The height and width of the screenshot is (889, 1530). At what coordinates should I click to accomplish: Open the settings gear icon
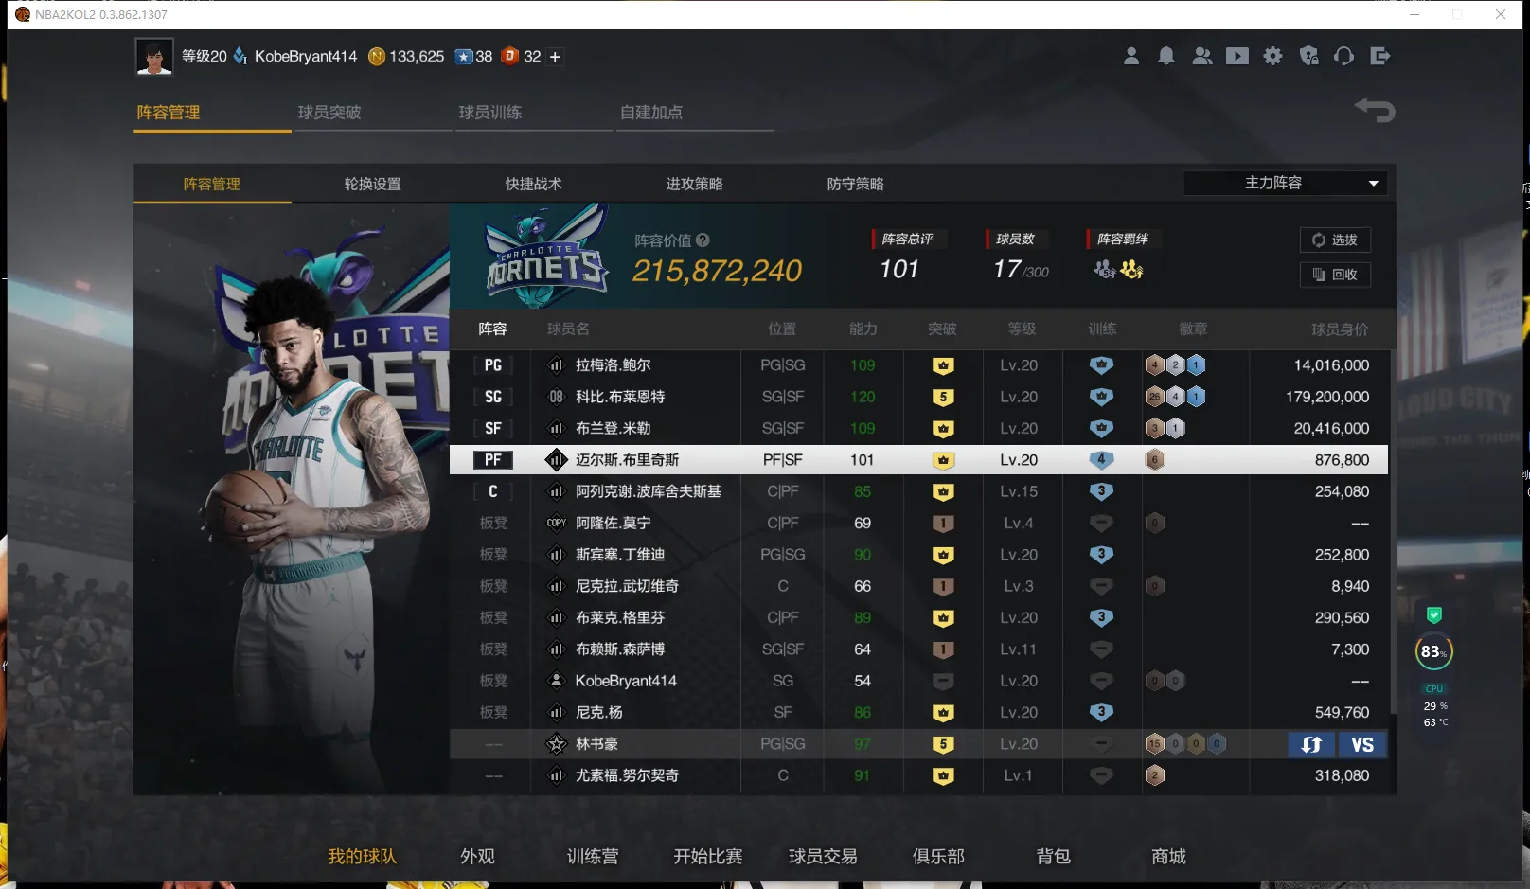click(x=1273, y=57)
